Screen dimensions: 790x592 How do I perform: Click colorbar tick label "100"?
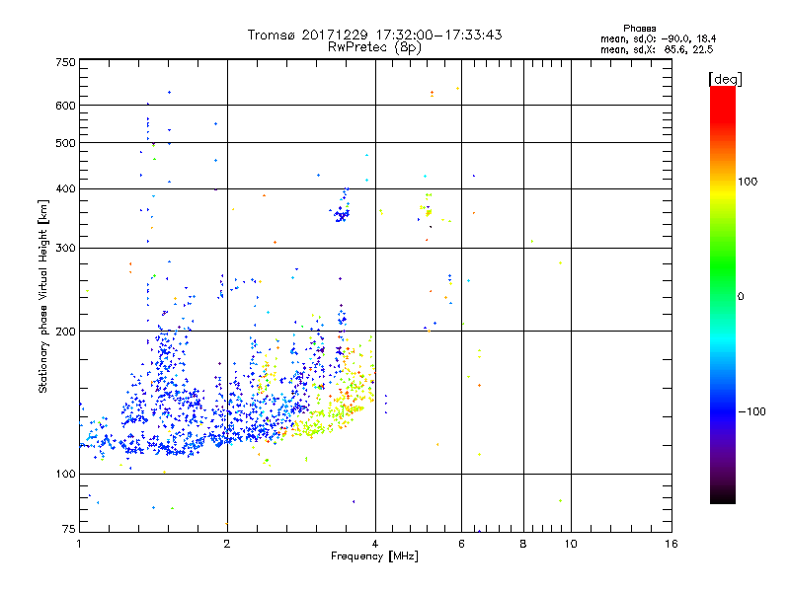click(x=748, y=182)
